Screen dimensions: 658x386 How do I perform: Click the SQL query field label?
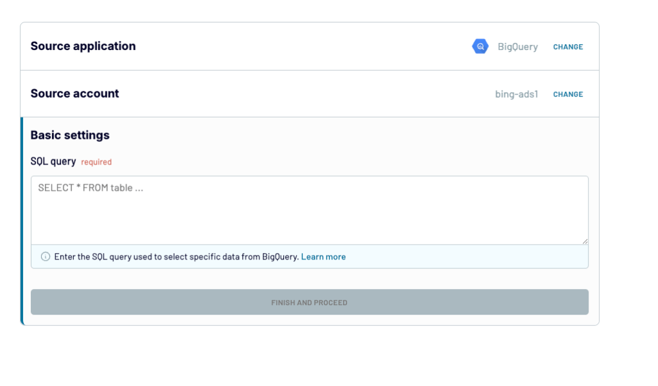[x=53, y=162]
